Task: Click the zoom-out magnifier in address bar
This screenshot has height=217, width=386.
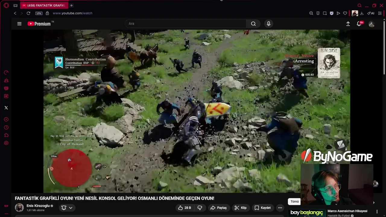Action: tap(311, 13)
